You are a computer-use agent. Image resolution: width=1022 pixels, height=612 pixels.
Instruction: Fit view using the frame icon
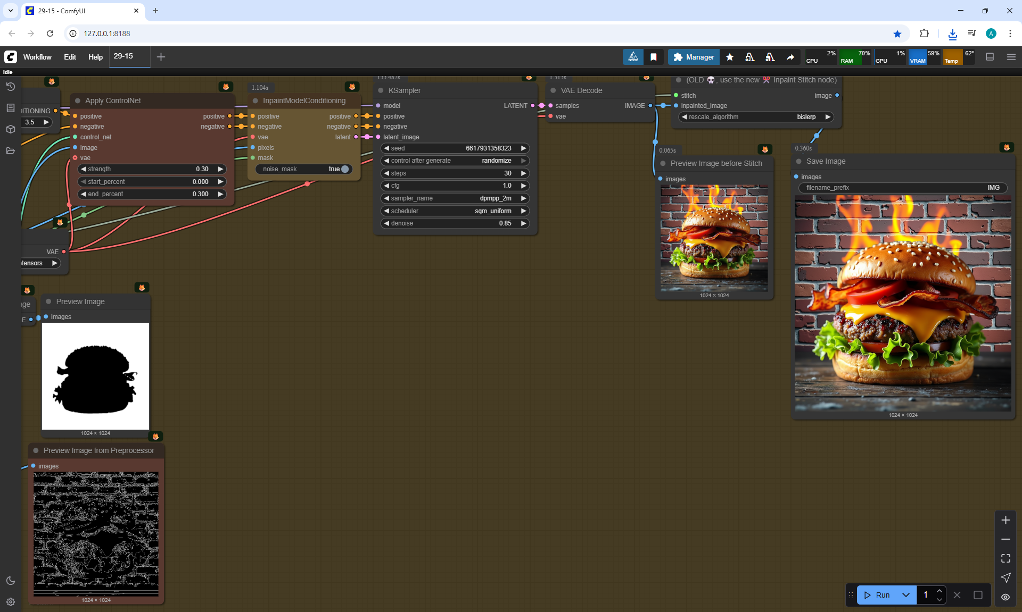1005,558
